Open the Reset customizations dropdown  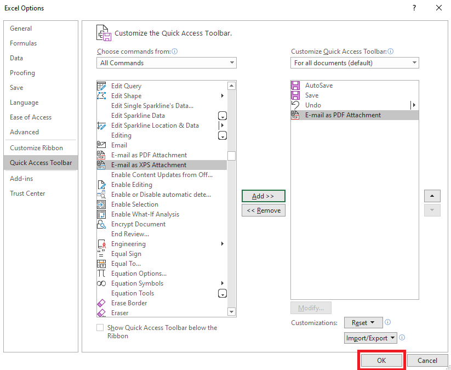pos(363,323)
